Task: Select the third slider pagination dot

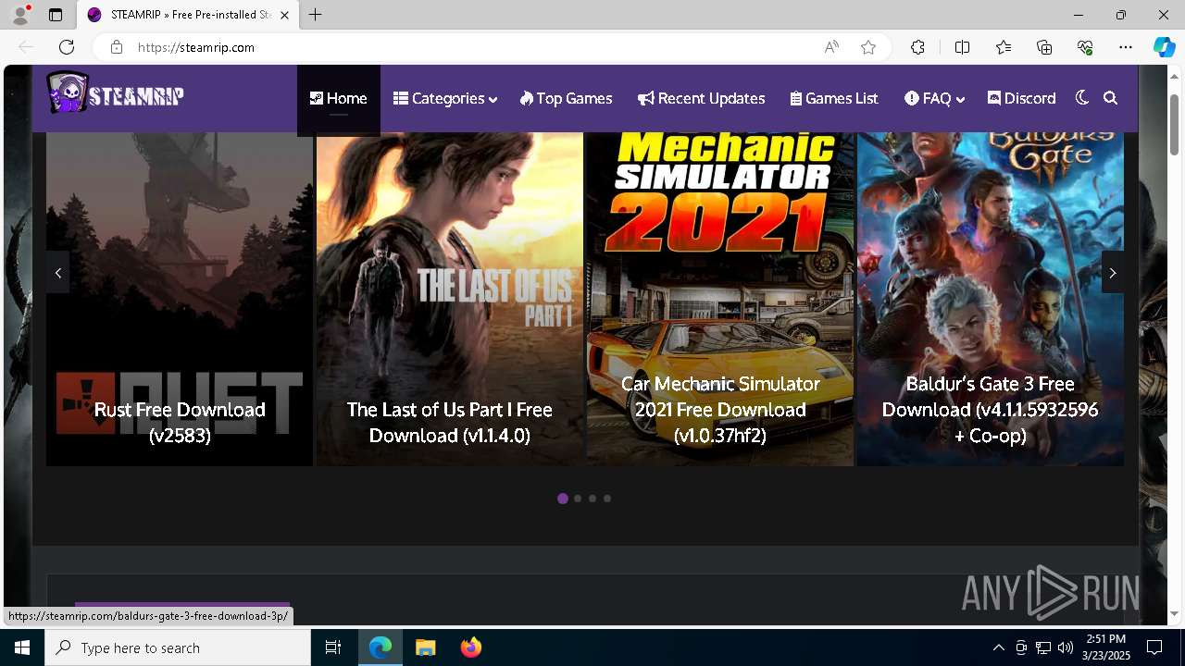Action: (x=592, y=499)
